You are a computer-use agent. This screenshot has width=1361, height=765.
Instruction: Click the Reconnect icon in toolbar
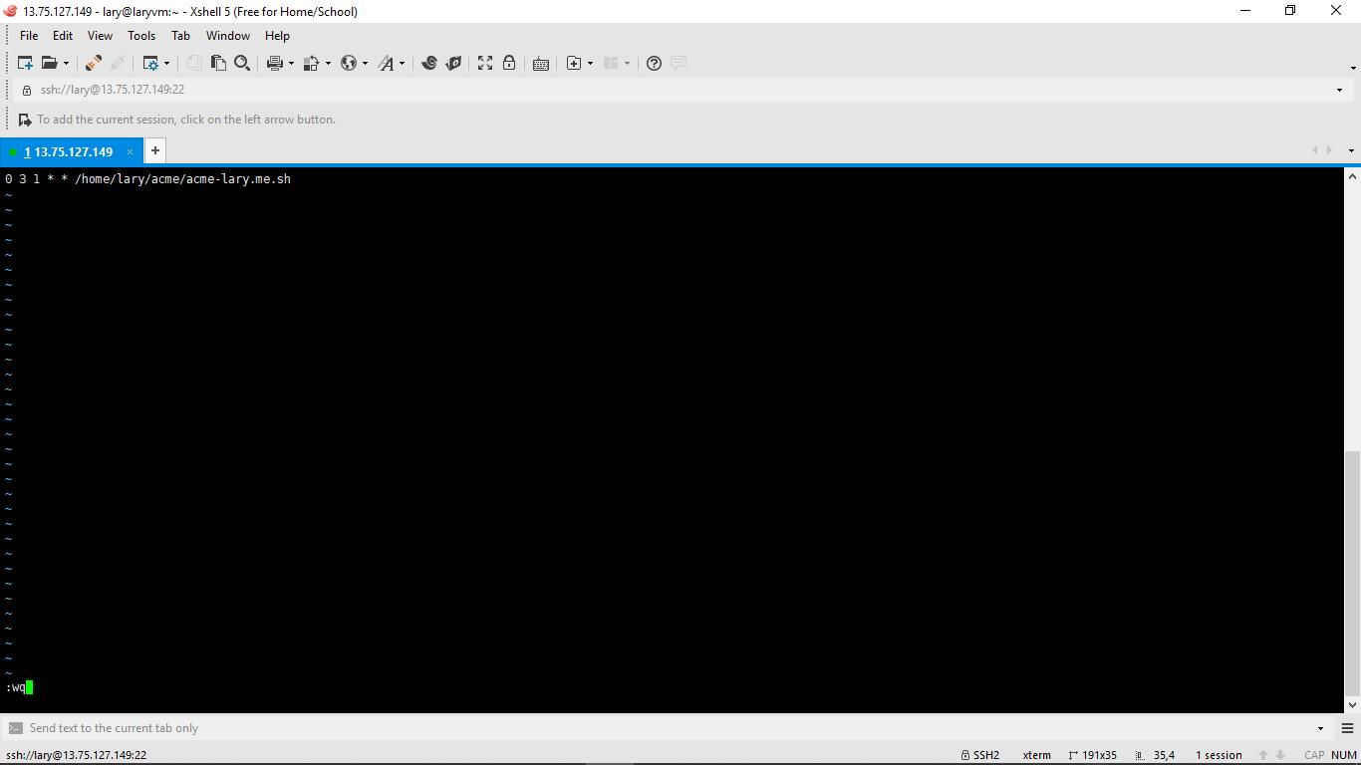[x=118, y=63]
